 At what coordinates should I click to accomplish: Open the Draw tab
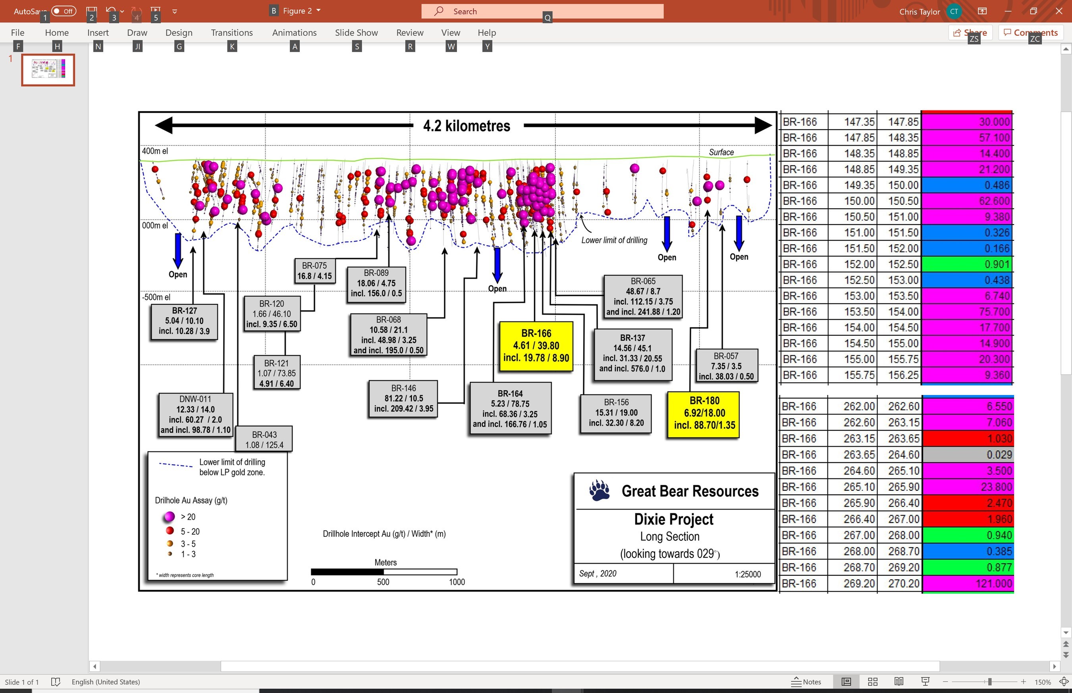pos(137,33)
